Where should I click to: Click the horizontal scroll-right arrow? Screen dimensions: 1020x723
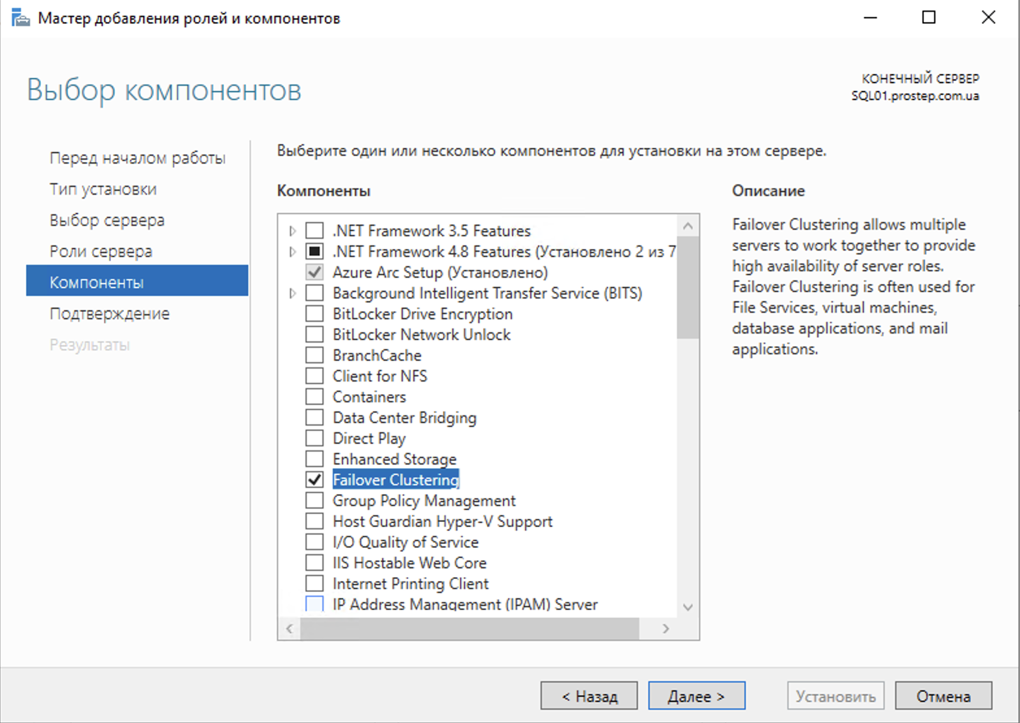tap(666, 628)
